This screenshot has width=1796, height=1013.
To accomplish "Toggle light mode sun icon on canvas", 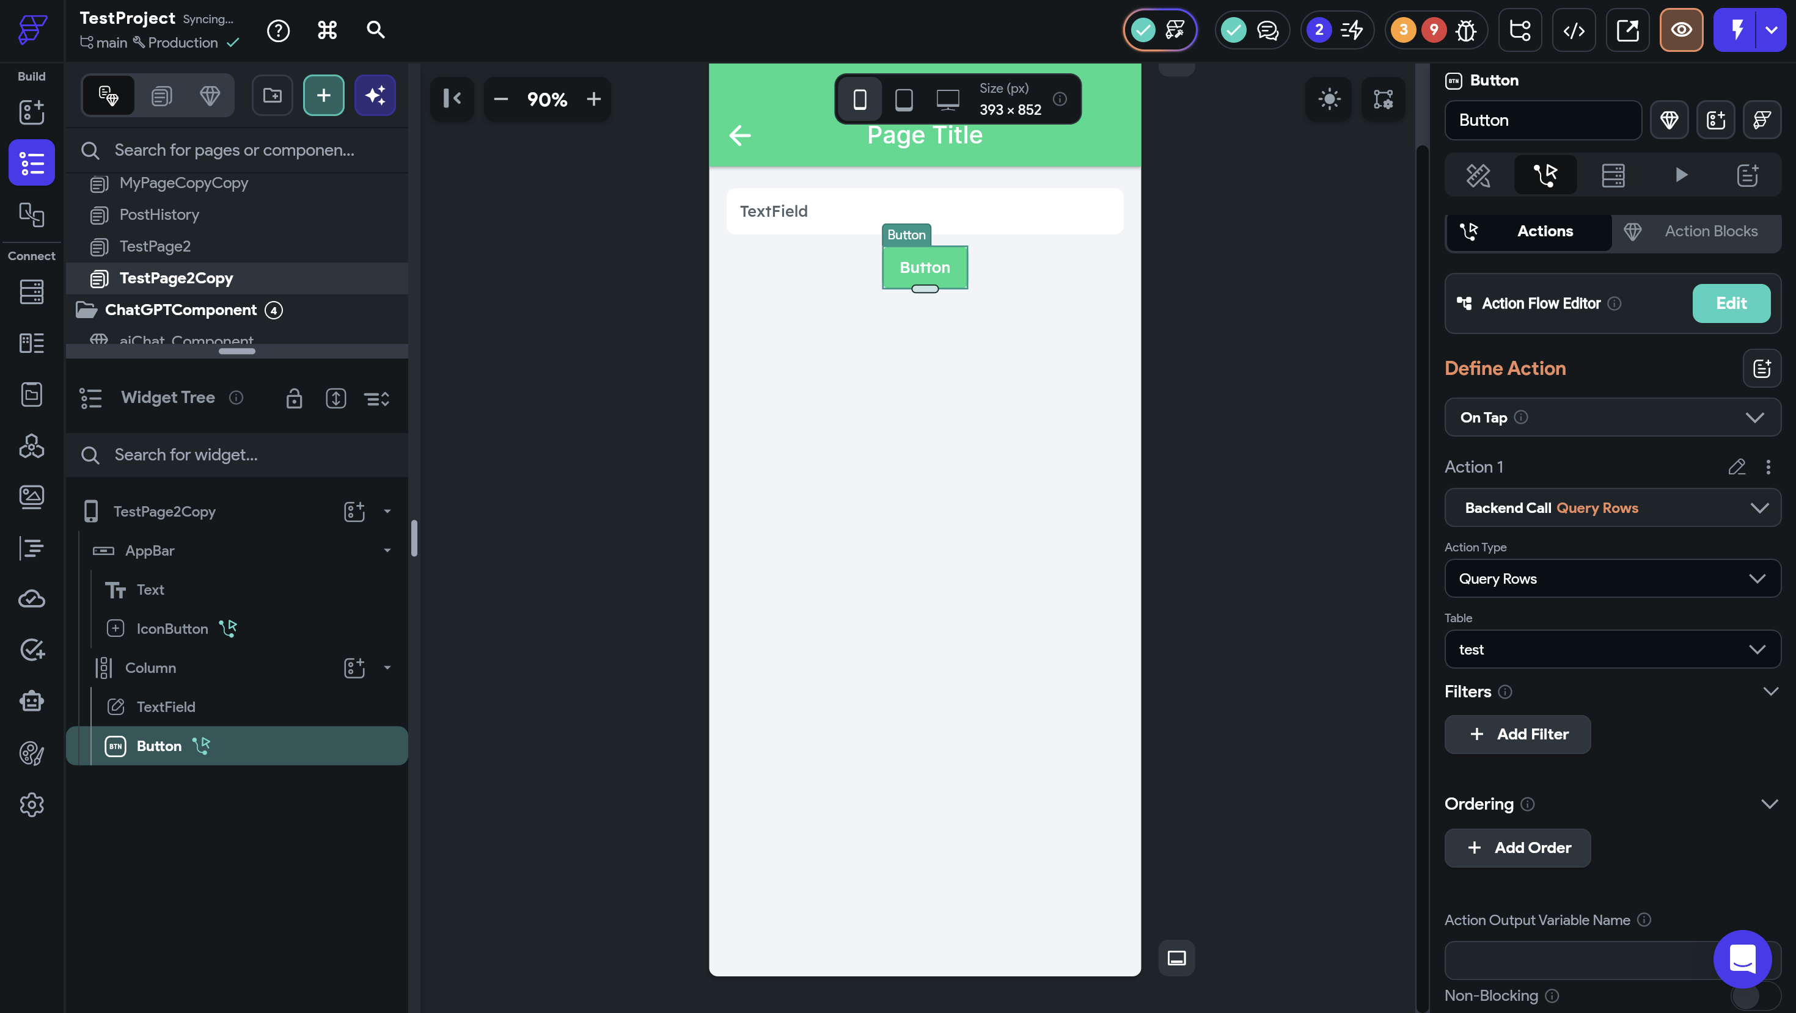I will pos(1329,99).
